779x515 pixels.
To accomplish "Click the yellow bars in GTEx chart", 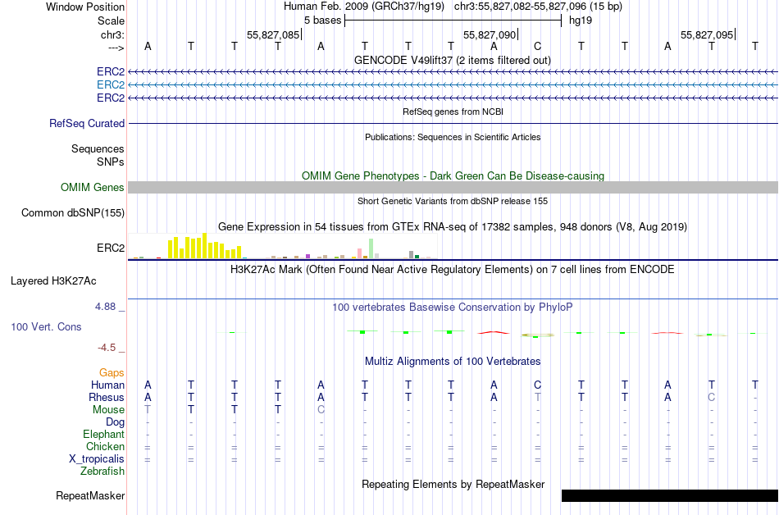I will (x=205, y=247).
